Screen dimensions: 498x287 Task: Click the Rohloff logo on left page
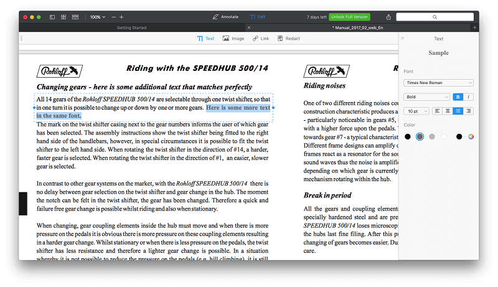click(60, 71)
